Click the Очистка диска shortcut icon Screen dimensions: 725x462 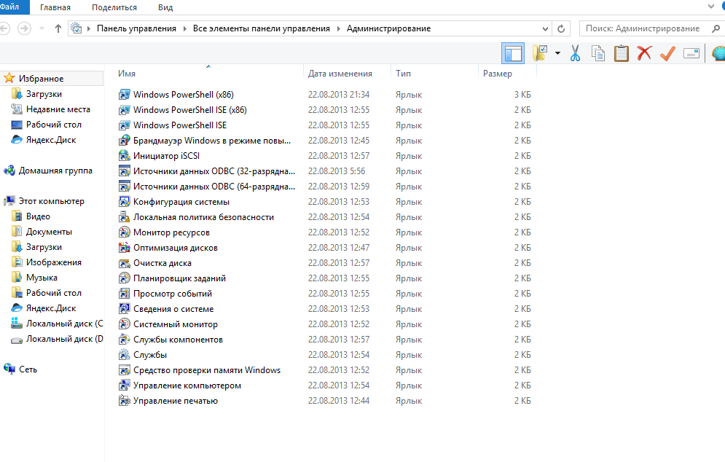point(125,262)
